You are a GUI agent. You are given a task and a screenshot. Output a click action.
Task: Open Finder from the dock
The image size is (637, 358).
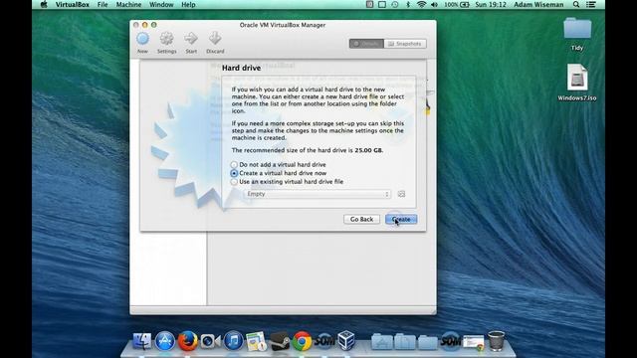(x=141, y=340)
